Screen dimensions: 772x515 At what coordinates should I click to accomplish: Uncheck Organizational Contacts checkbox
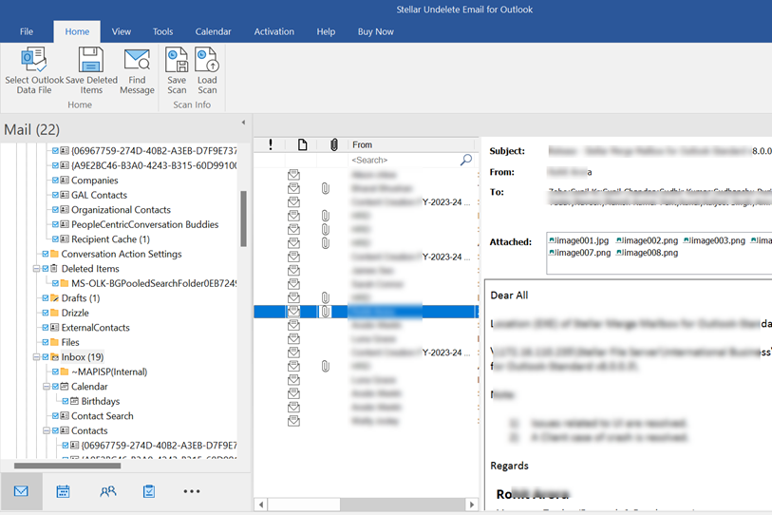pos(56,210)
